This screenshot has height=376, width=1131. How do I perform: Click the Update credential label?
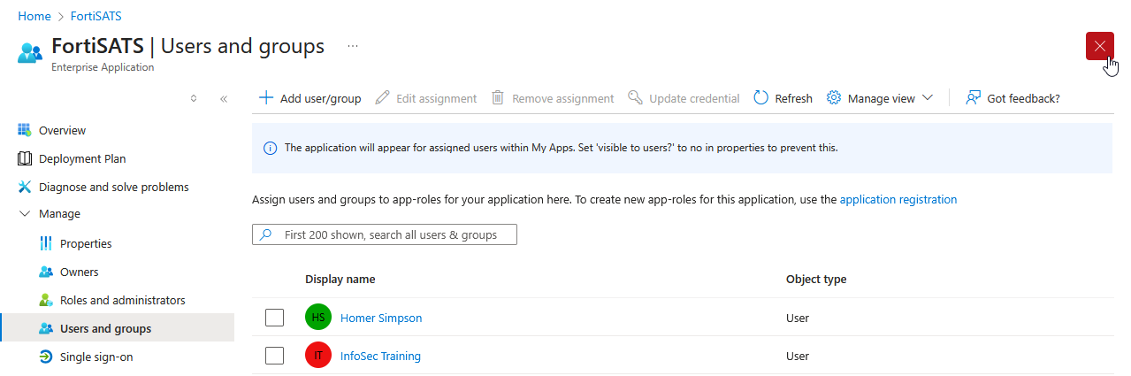tap(694, 98)
